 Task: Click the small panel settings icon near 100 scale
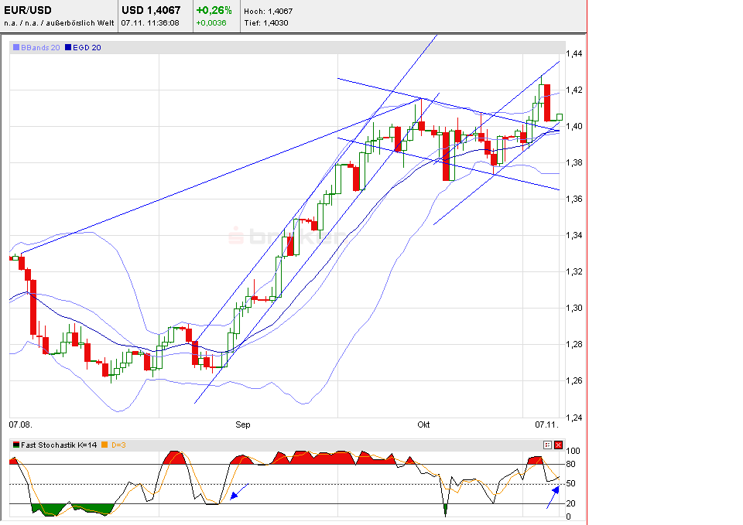click(547, 445)
